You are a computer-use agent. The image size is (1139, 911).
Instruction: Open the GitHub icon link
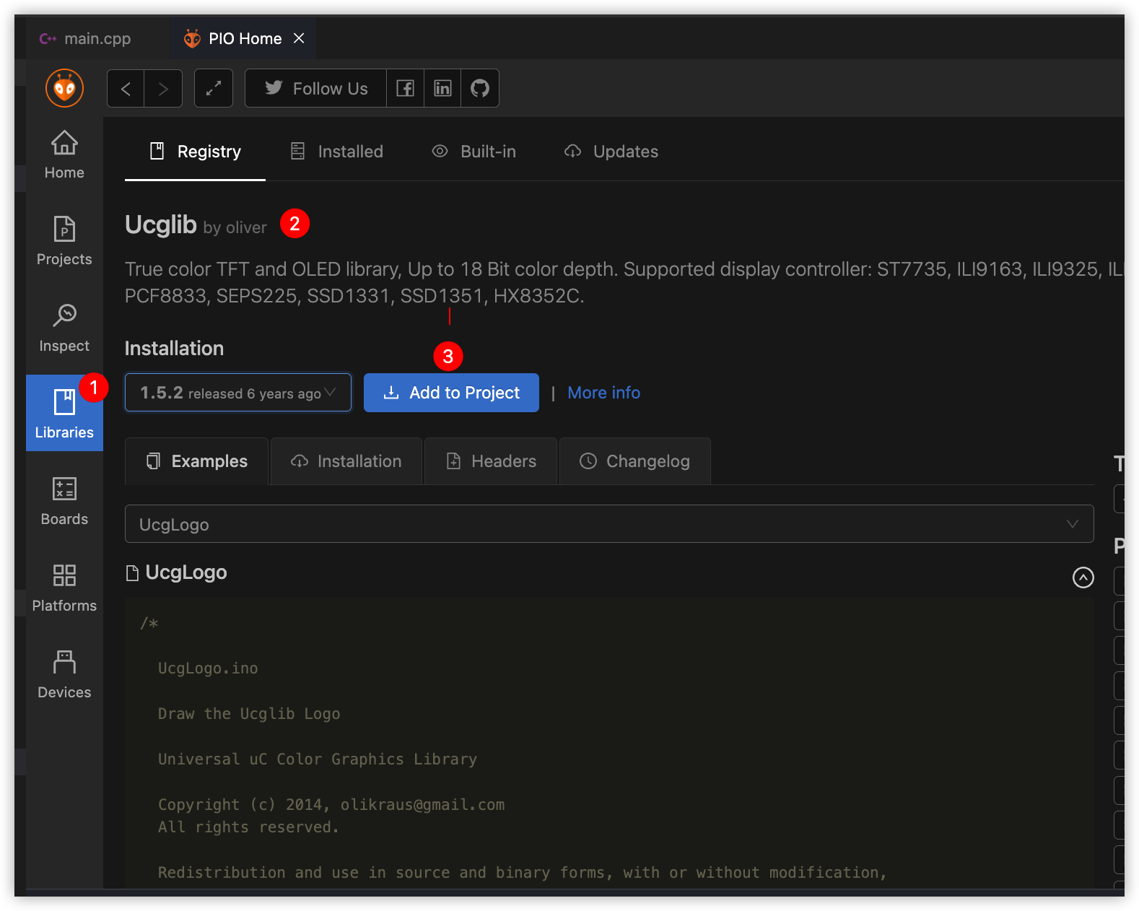[x=480, y=88]
